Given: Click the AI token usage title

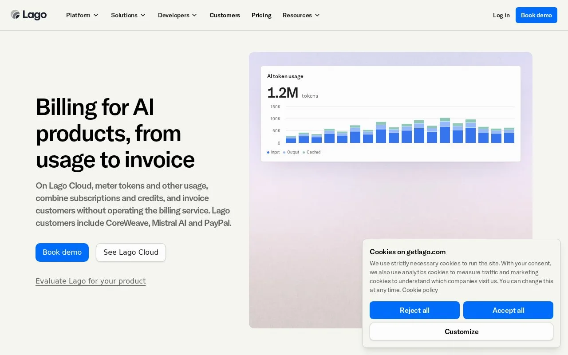Looking at the screenshot, I should [285, 76].
